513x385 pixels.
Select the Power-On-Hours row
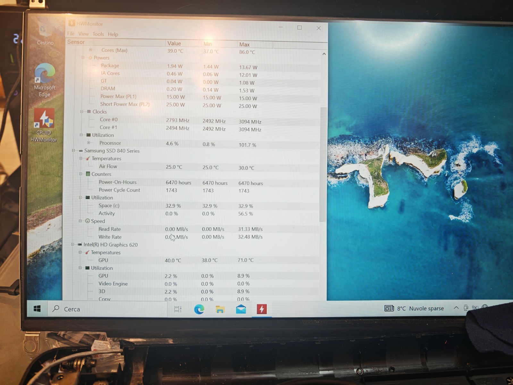[192, 183]
